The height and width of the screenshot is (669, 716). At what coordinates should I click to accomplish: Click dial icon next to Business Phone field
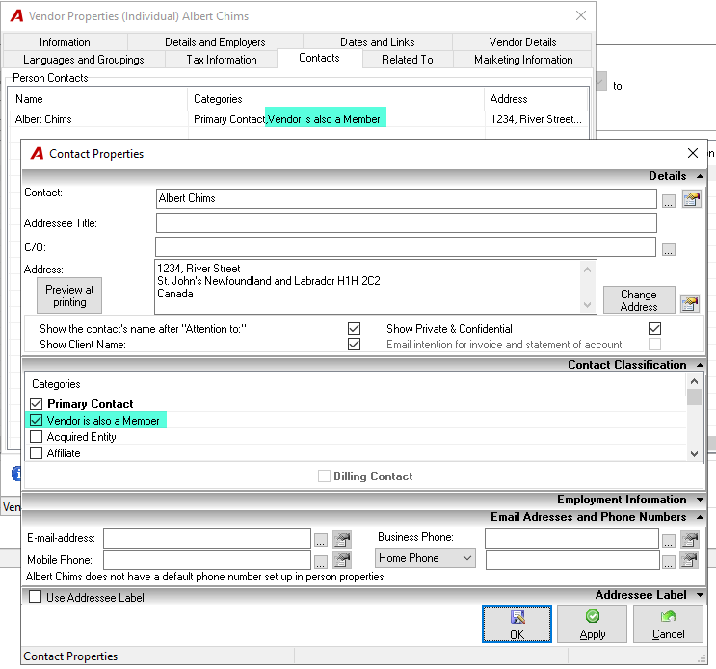(x=690, y=539)
